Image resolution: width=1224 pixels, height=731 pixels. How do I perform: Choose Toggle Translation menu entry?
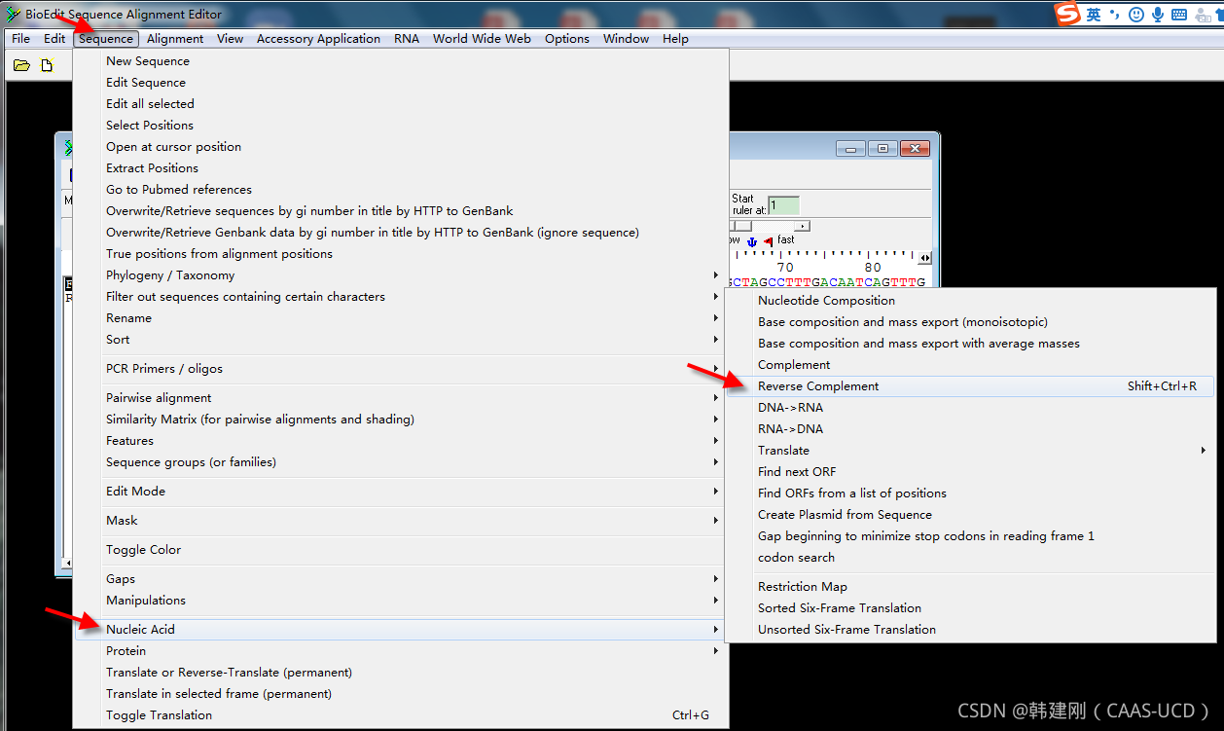tap(400, 715)
